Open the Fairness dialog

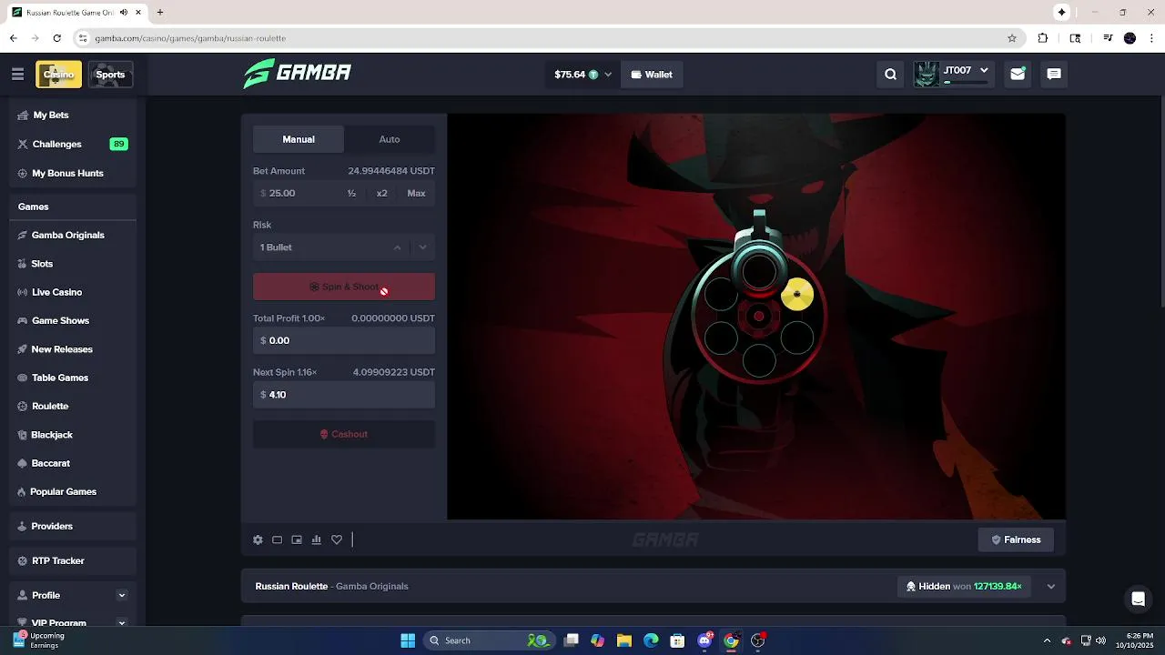(1016, 539)
